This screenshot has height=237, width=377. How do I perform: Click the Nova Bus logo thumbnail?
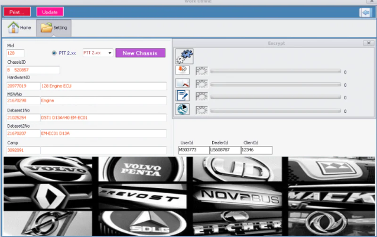(237, 197)
